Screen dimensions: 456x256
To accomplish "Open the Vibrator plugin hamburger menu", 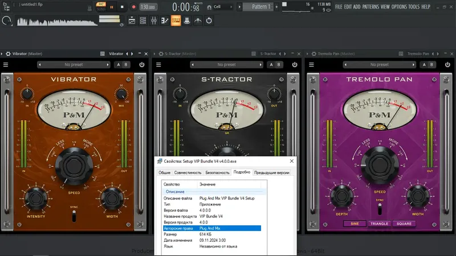I will click(6, 65).
